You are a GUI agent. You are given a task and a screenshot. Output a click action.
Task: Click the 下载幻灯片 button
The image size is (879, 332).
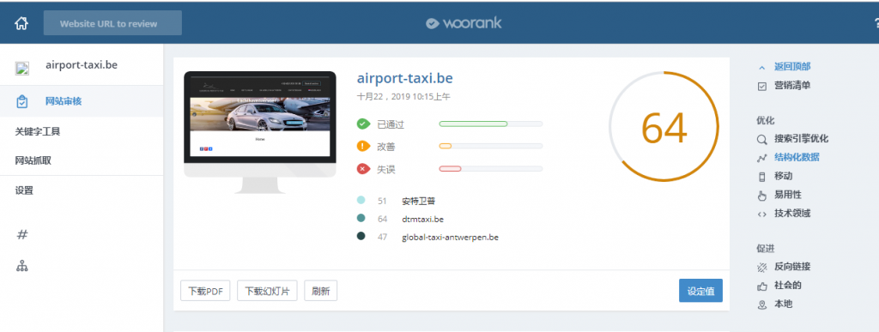point(267,291)
